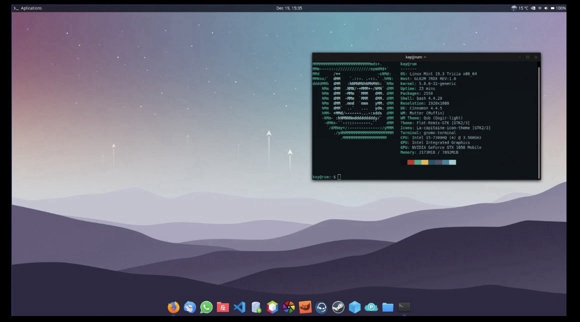Image resolution: width=580 pixels, height=322 pixels.
Task: Open Thunderbird mail from the dock
Action: tap(190, 307)
